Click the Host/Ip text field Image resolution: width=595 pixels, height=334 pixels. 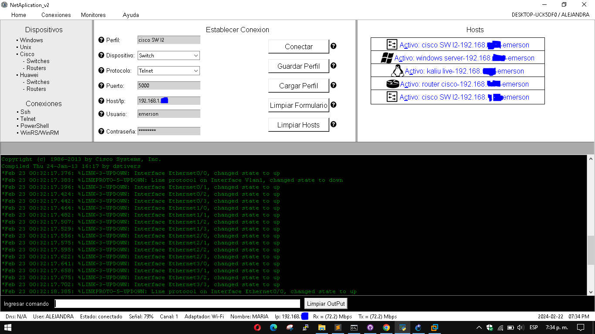pos(169,101)
